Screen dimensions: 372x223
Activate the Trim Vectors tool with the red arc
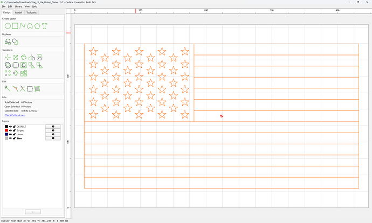click(x=15, y=89)
